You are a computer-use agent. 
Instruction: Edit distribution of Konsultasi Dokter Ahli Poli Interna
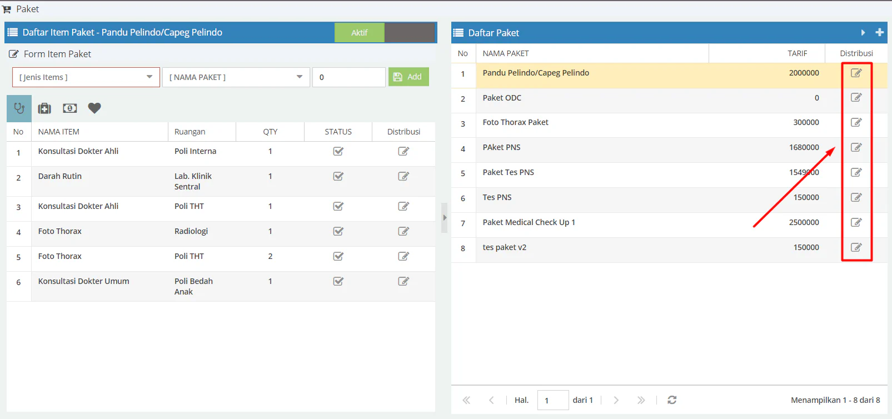[403, 151]
